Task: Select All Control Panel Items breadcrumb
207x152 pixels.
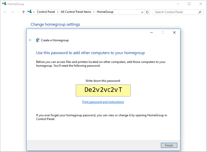Action: click(76, 12)
